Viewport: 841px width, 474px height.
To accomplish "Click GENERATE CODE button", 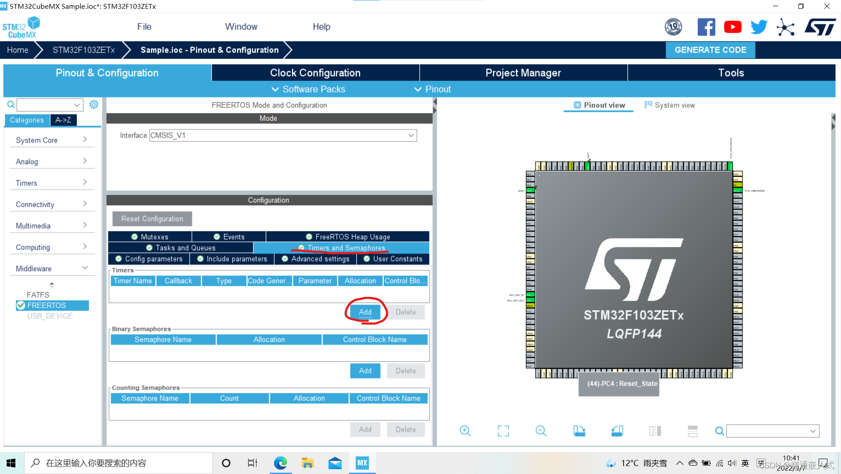I will click(x=710, y=50).
